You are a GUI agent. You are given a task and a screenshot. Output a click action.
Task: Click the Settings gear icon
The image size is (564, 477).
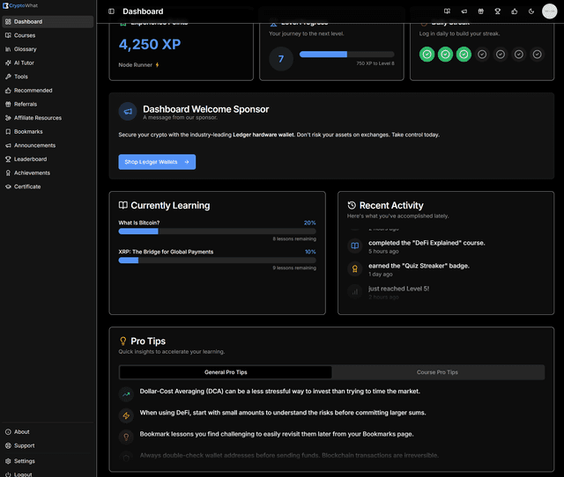[8, 461]
